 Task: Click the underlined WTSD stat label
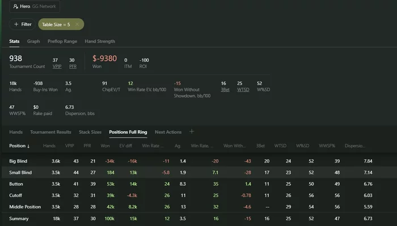[243, 89]
